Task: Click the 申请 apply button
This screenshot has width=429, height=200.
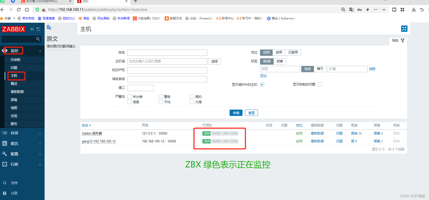Action: coord(236,113)
